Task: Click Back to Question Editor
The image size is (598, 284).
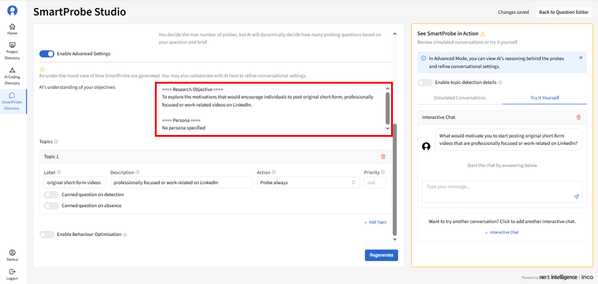Action: (563, 12)
